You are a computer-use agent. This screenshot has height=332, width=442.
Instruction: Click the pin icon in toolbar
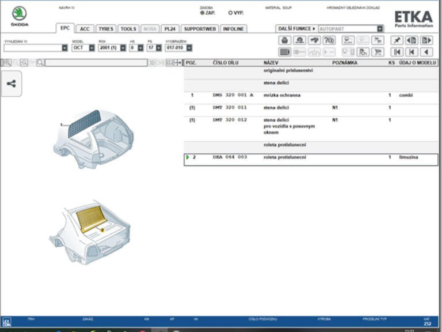click(397, 40)
